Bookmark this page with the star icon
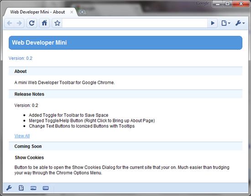The height and width of the screenshot is (196, 251). (x=57, y=23)
